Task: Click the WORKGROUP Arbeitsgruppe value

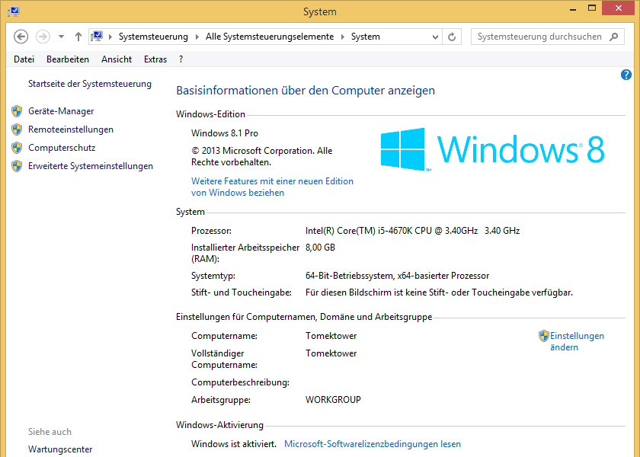Action: [333, 400]
